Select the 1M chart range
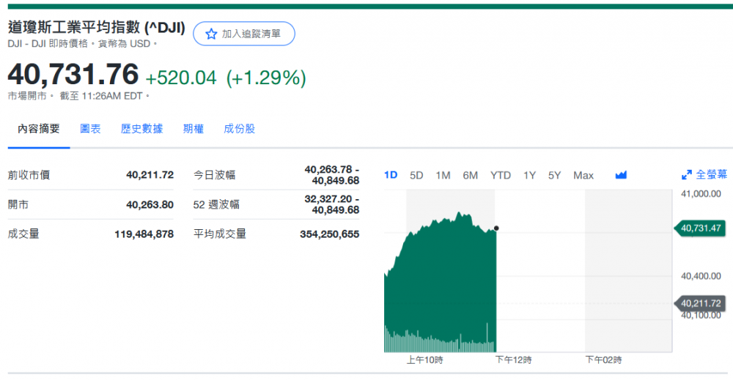Image resolution: width=733 pixels, height=380 pixels. [x=443, y=175]
